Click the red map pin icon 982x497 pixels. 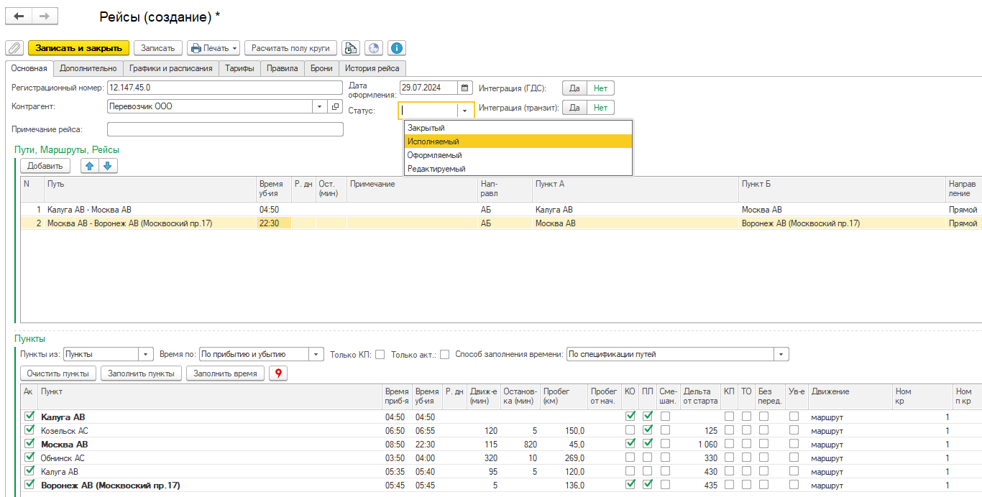[x=277, y=373]
